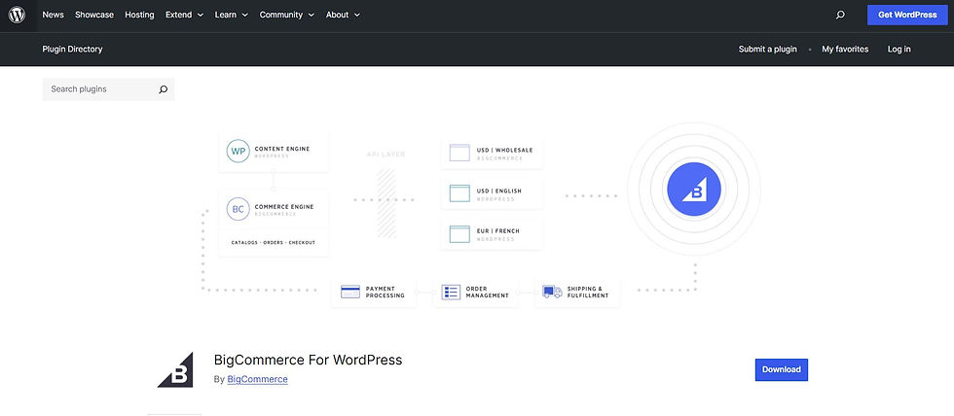The height and width of the screenshot is (416, 954).
Task: Click the PAYMENT PROCESSING label
Action: click(x=385, y=293)
